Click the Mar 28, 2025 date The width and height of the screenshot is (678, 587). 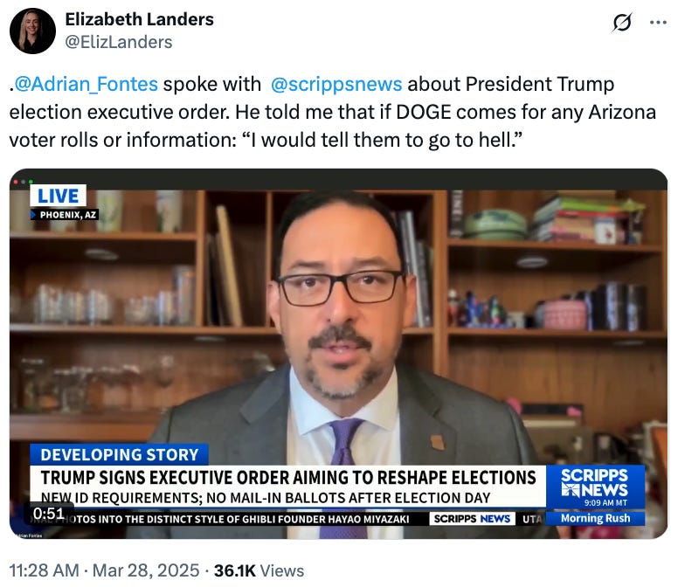pos(146,570)
